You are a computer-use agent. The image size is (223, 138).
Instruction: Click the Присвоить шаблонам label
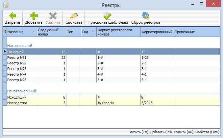tap(108, 22)
